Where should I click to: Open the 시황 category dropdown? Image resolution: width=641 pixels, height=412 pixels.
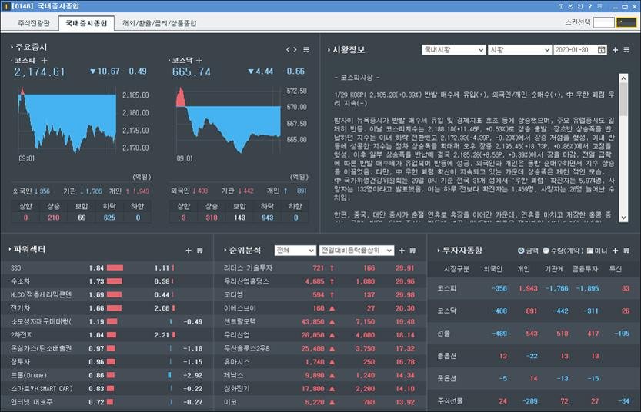(x=519, y=50)
